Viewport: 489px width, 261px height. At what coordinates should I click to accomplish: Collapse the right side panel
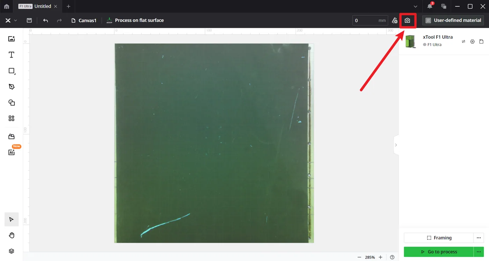point(396,145)
